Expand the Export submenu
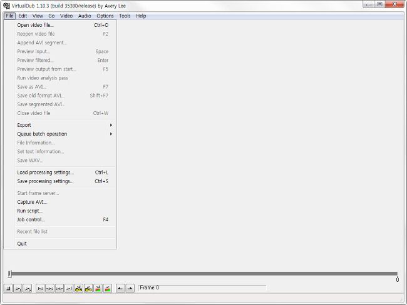This screenshot has height=305, width=407. (x=60, y=125)
